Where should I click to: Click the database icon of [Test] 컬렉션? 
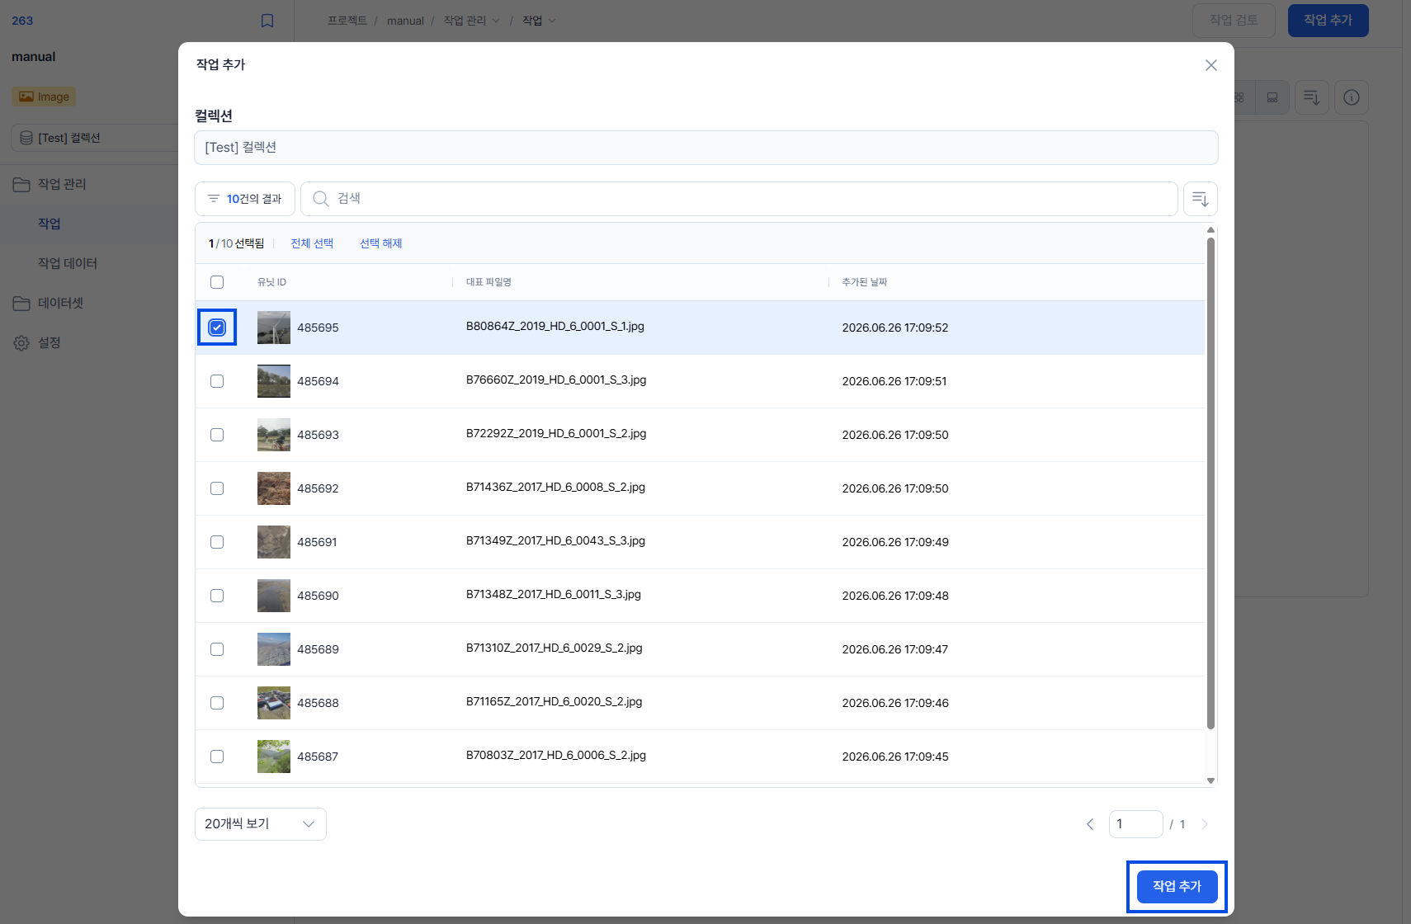point(26,138)
